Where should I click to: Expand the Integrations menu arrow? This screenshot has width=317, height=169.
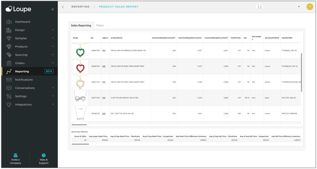click(x=53, y=105)
